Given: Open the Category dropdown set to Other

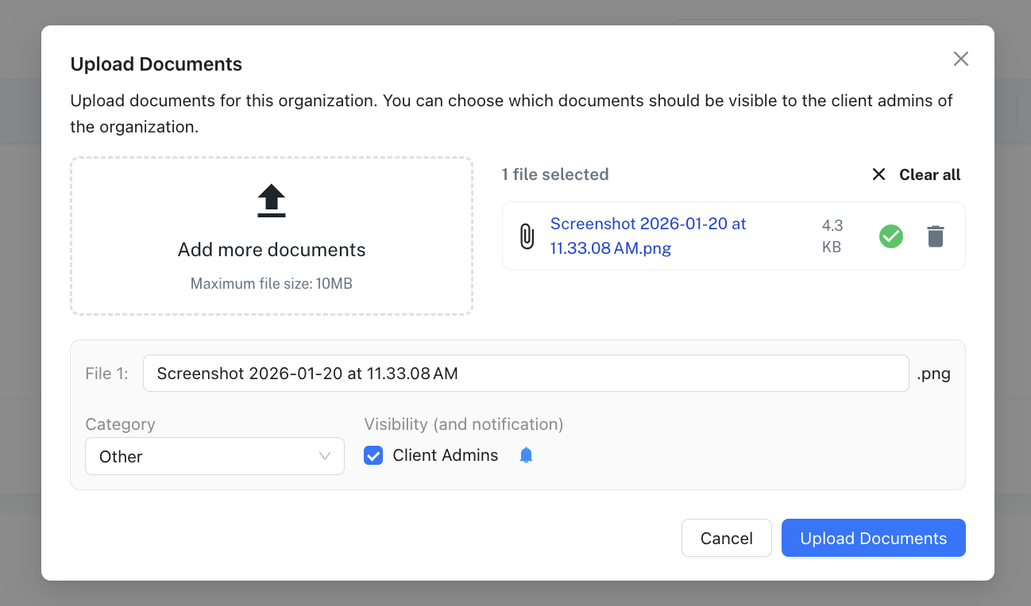Looking at the screenshot, I should tap(214, 456).
